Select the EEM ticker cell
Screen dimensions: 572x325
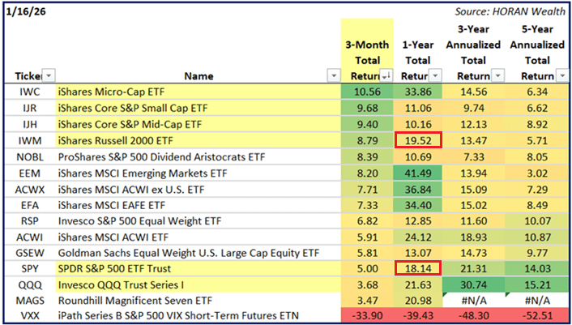(30, 173)
